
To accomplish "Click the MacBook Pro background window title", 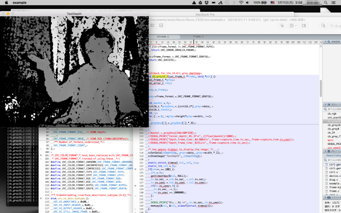I will pyautogui.click(x=205, y=14).
